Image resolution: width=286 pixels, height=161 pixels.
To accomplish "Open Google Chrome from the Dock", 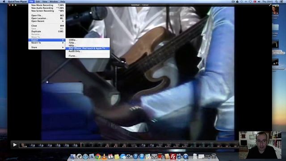I will pos(98,157).
